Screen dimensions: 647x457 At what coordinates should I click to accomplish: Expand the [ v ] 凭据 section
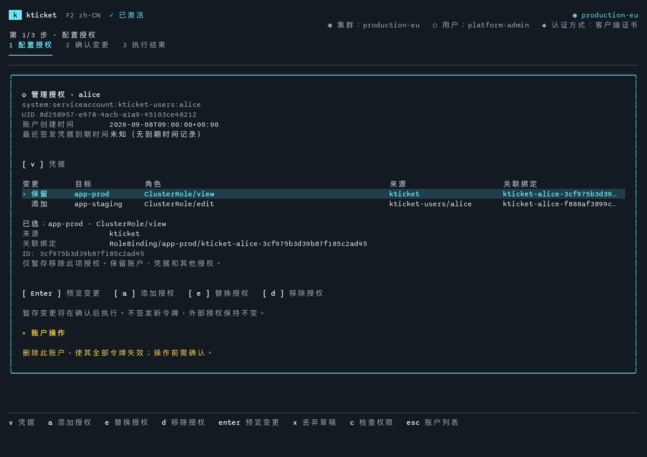(x=44, y=164)
